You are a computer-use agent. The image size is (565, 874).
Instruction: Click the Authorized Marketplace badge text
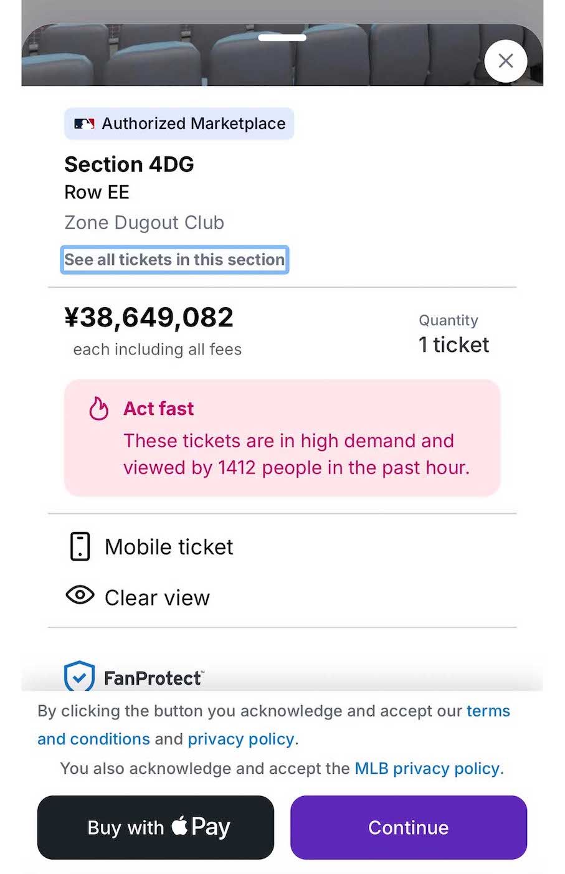[193, 124]
